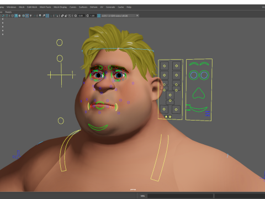Click bottom-left diamond slider in control panel
This screenshot has height=199, width=265.
click(x=164, y=109)
